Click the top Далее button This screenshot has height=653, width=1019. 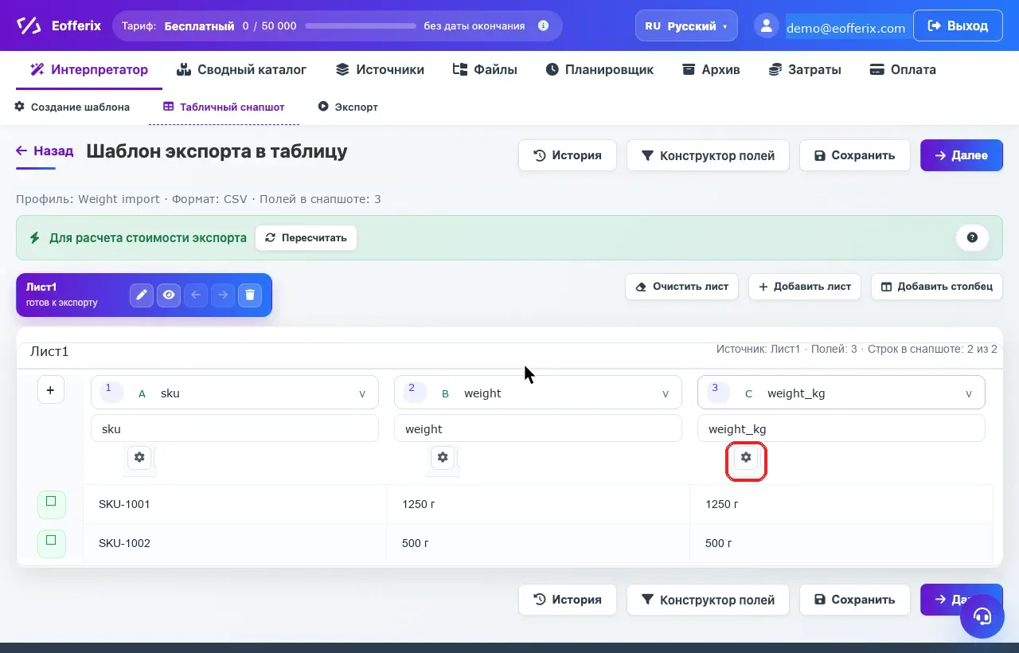click(962, 155)
